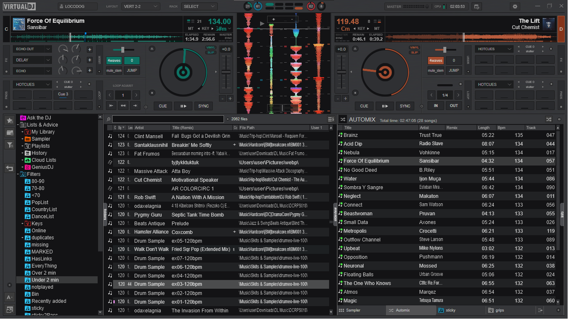The image size is (568, 319).
Task: Collapse the Filters tree node
Action: 18,174
